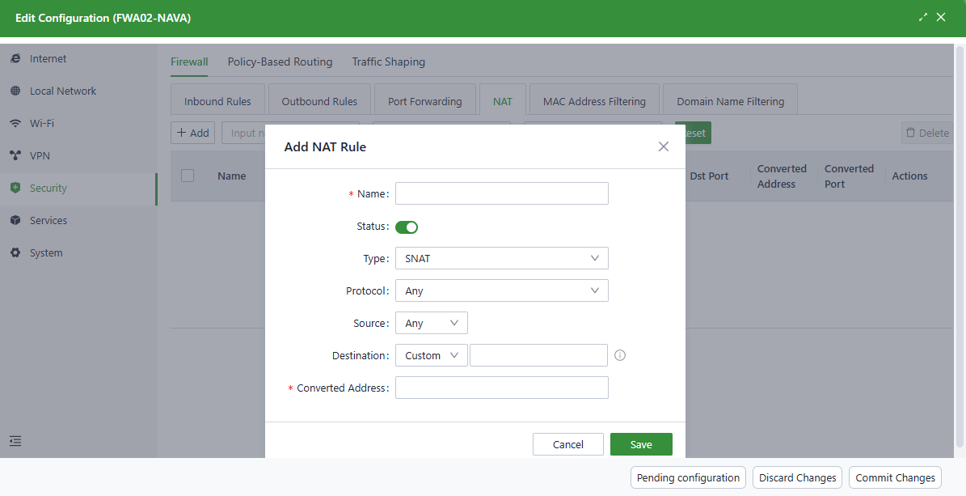The image size is (966, 496).
Task: Expand the Source Any dropdown
Action: point(431,323)
